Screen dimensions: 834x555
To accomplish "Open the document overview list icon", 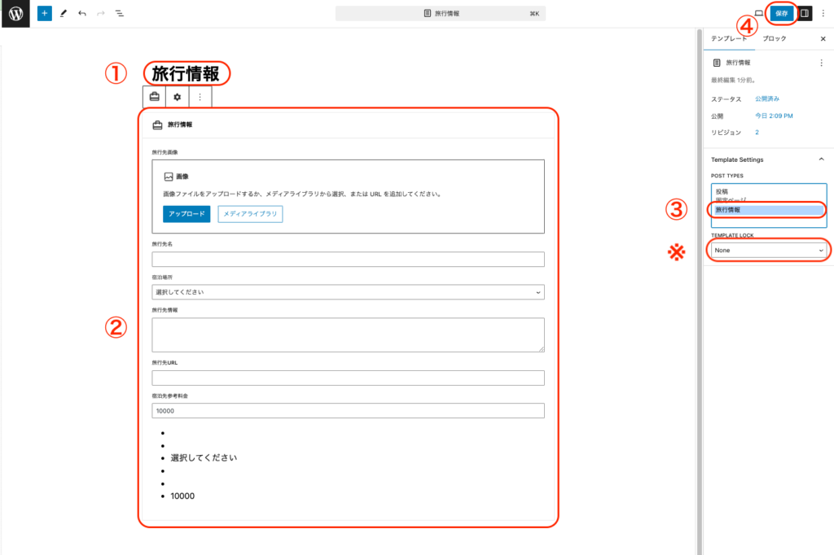I will pyautogui.click(x=120, y=14).
